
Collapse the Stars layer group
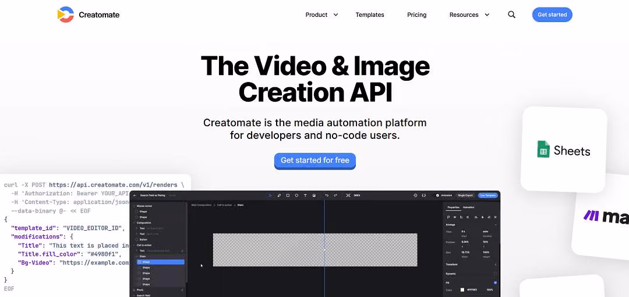(x=137, y=256)
